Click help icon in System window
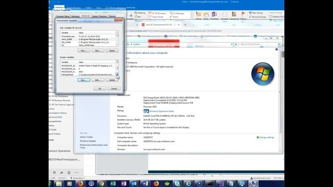This screenshot has width=333, height=187. point(276,49)
